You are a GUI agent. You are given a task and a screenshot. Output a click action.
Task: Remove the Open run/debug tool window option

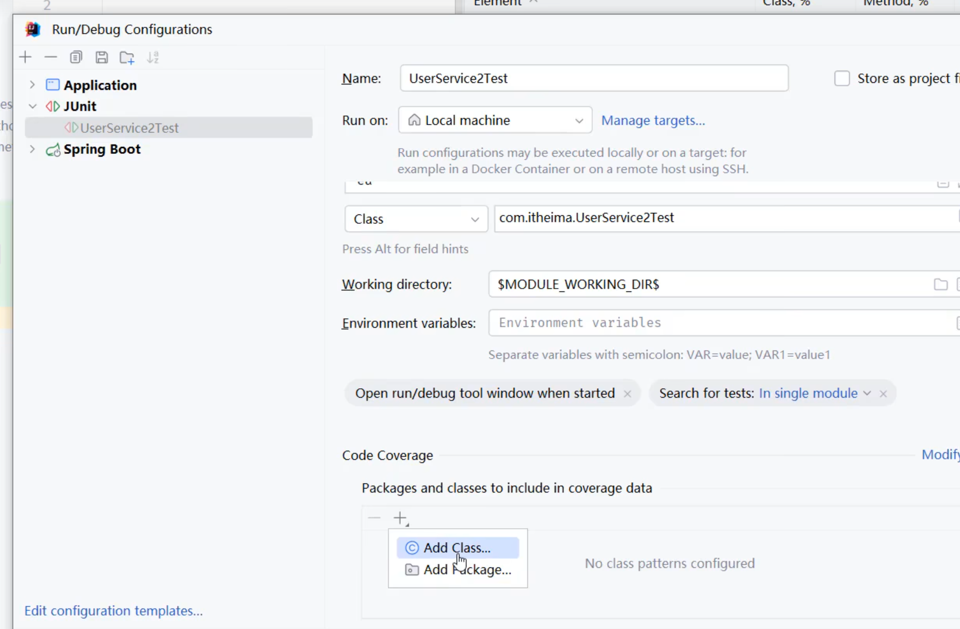point(627,393)
